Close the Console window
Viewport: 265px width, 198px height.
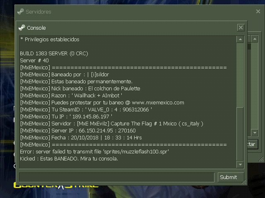click(241, 28)
